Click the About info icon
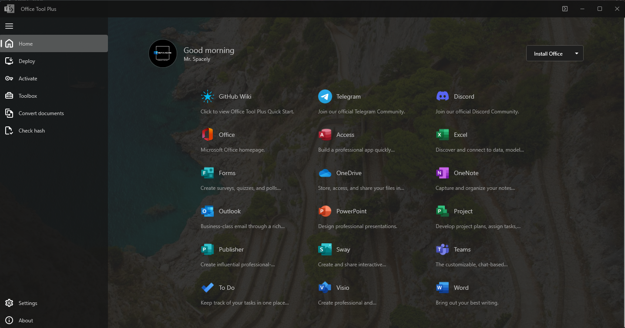 pyautogui.click(x=9, y=320)
